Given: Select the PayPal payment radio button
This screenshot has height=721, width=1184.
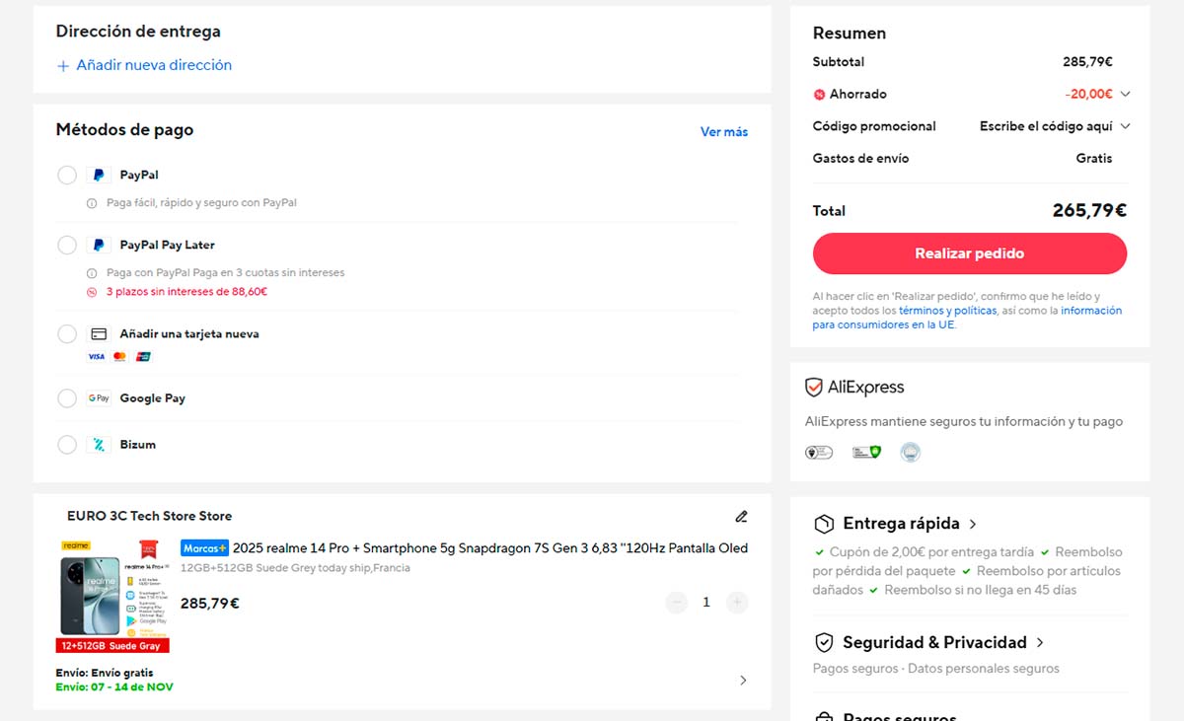Looking at the screenshot, I should coord(66,175).
